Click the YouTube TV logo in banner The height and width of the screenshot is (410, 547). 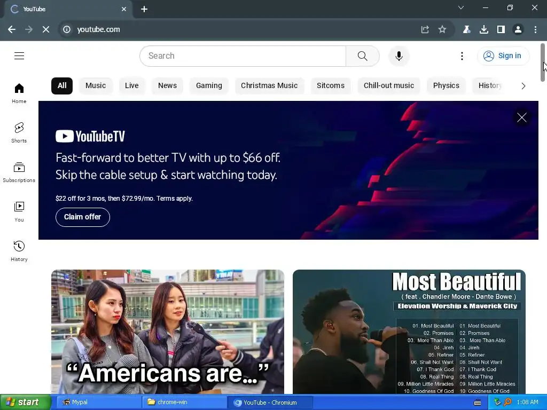coord(90,136)
